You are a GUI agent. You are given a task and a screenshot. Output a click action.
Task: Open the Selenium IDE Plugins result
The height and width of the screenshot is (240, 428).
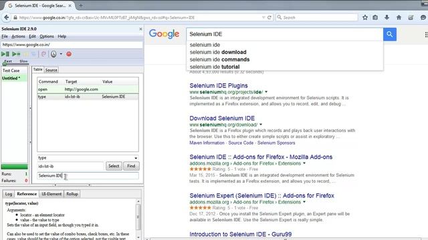tap(219, 85)
